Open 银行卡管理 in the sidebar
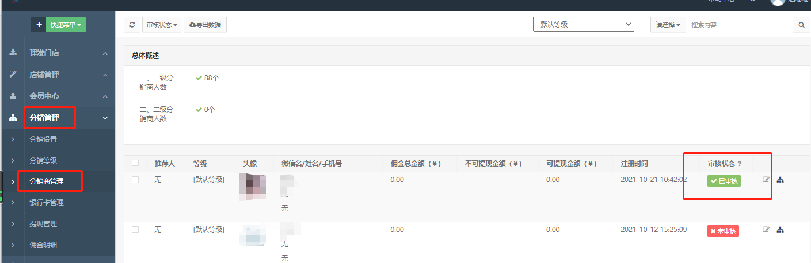This screenshot has width=811, height=263. [47, 202]
